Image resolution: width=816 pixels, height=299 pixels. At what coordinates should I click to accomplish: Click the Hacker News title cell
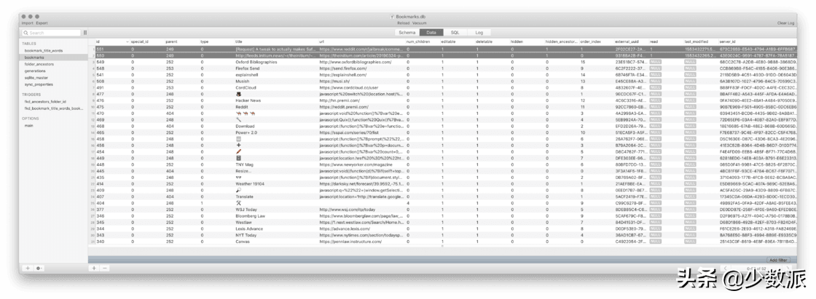pyautogui.click(x=248, y=100)
